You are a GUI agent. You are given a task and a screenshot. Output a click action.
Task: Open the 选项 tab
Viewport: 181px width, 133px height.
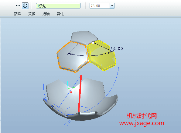point(46,14)
